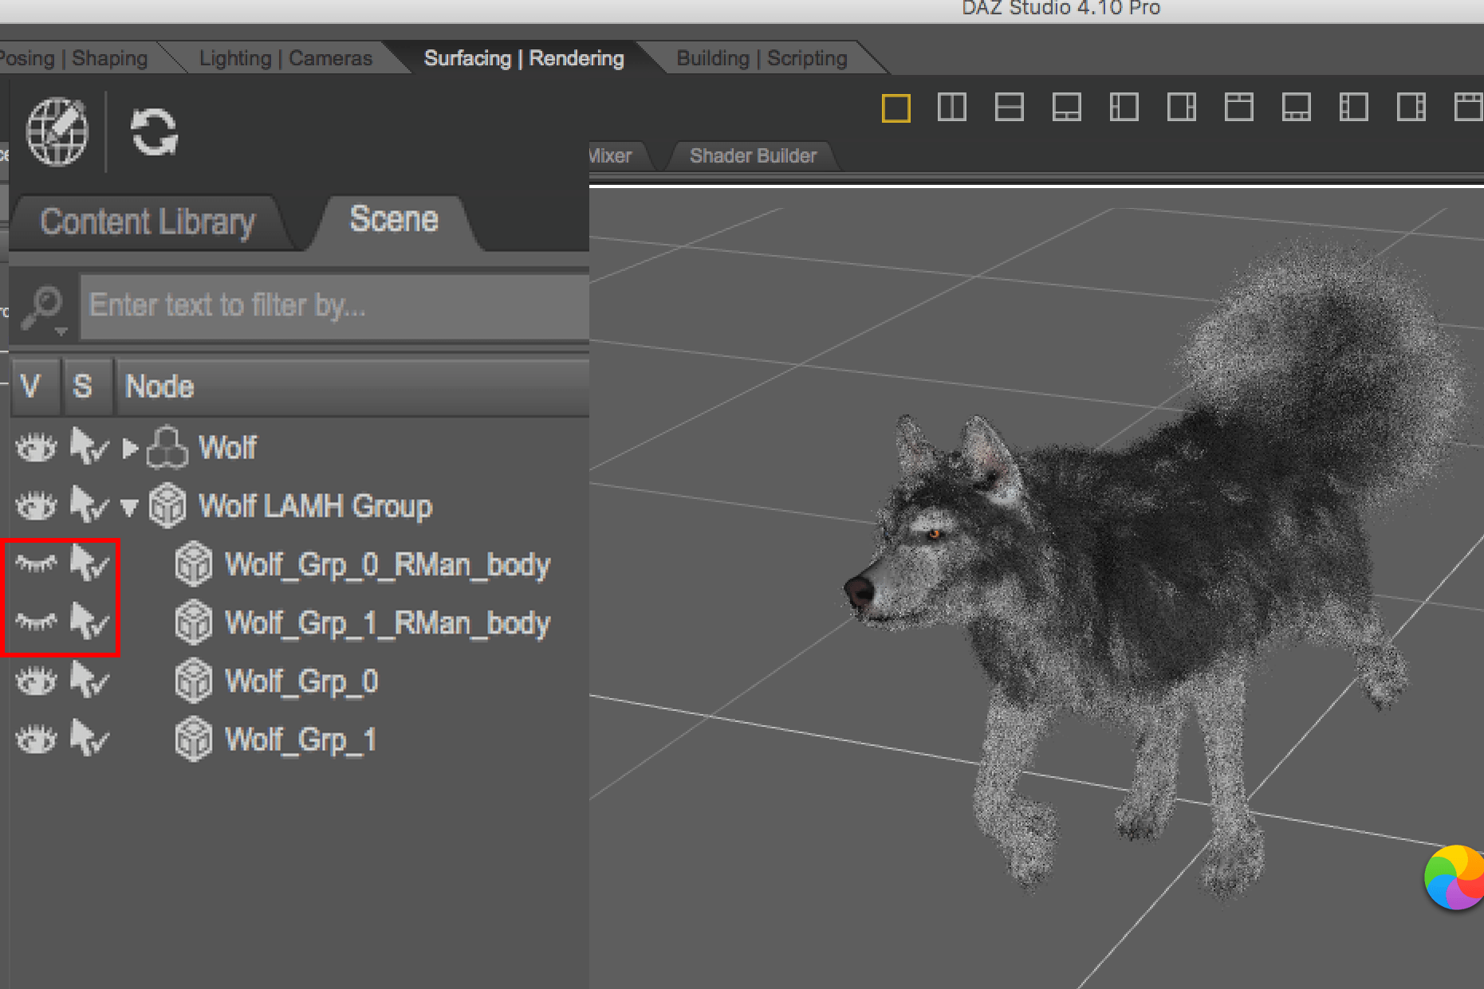
Task: Select the stacked top-bottom layout icon
Action: [x=1010, y=108]
